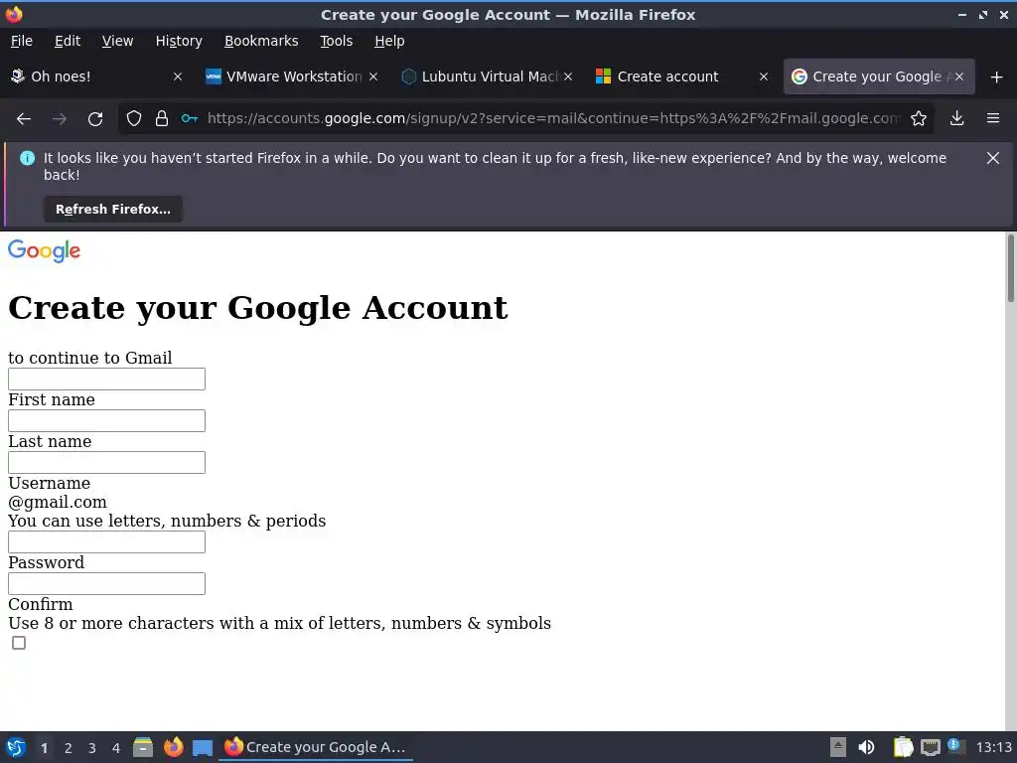1017x763 pixels.
Task: Open the tracking protection shield icon
Action: (134, 119)
